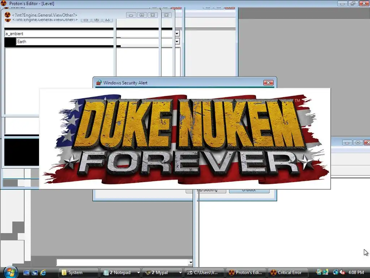This screenshot has width=370, height=278.
Task: Click the 4:08 PM taskbar clock
Action: point(356,273)
